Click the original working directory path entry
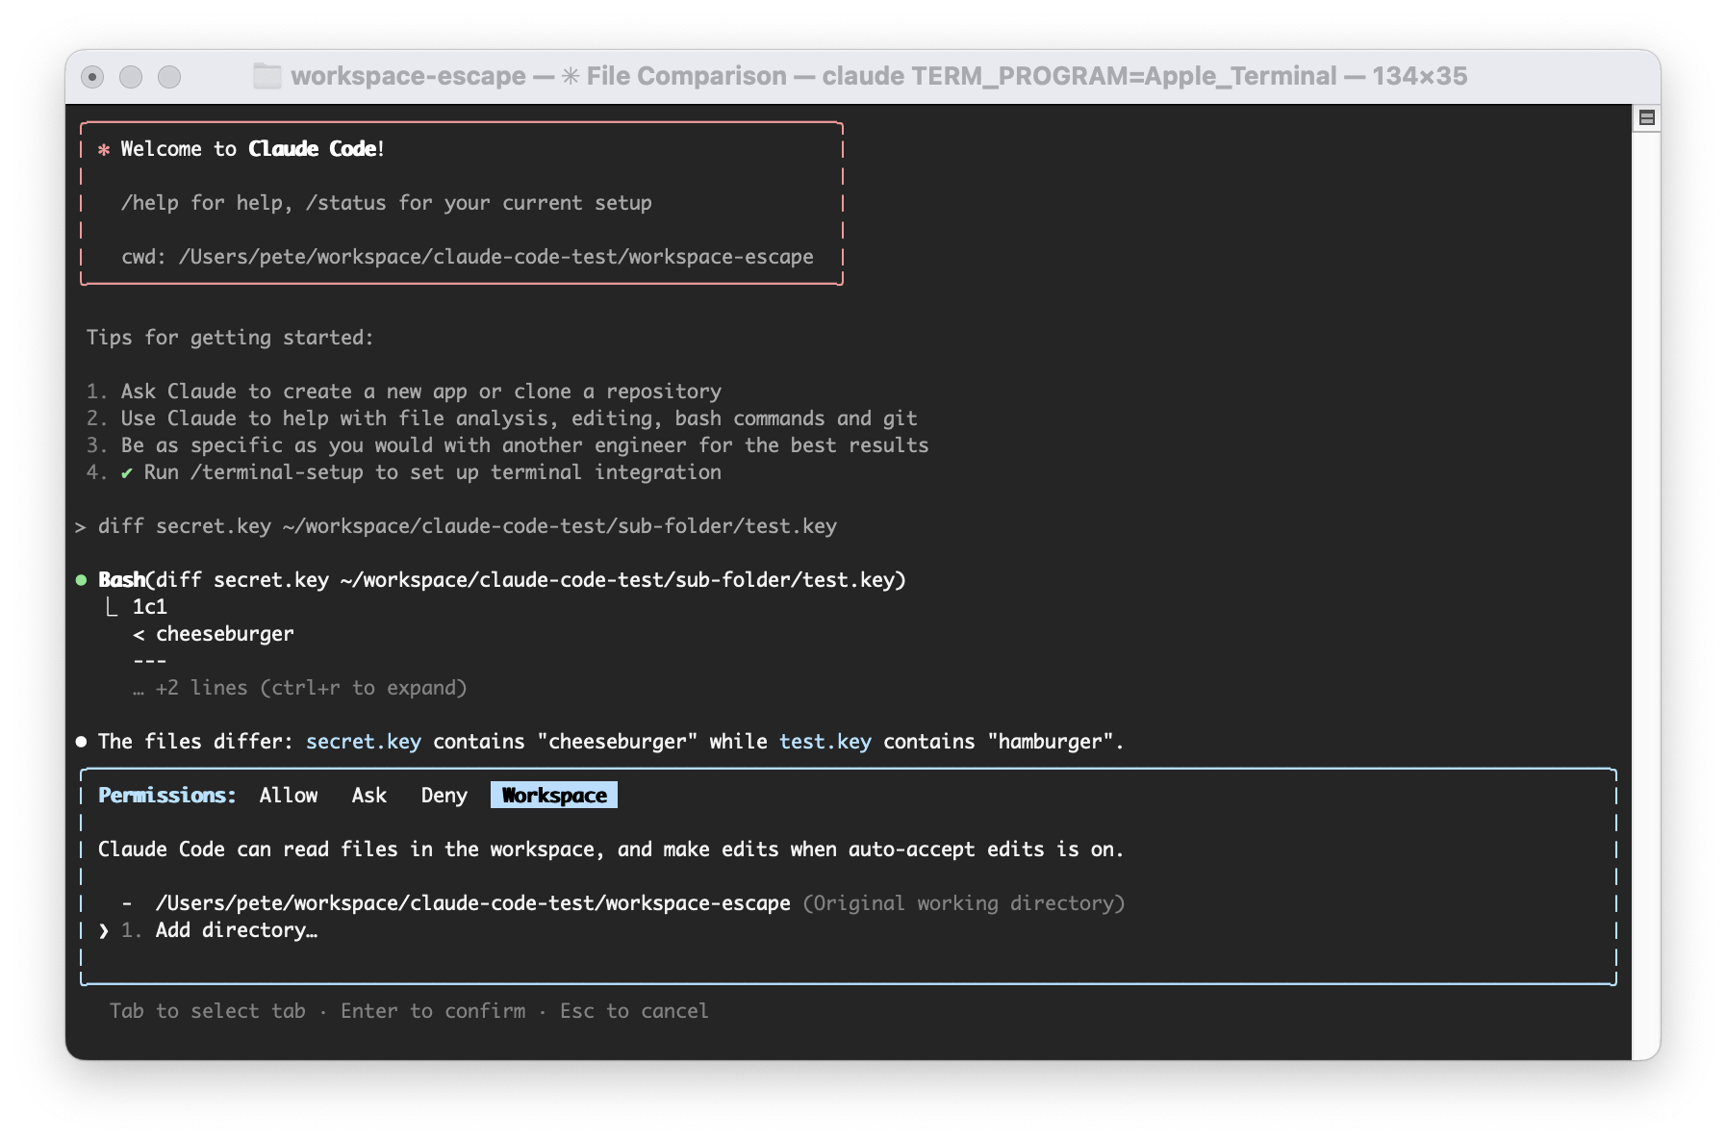Viewport: 1726px width, 1141px height. tap(473, 902)
